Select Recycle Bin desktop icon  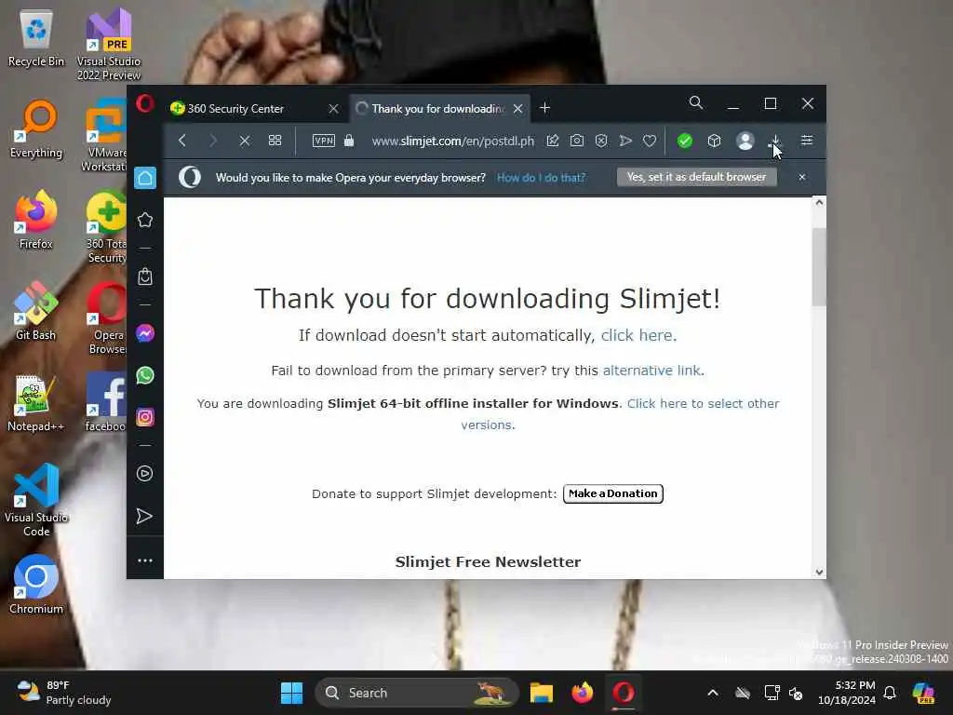pyautogui.click(x=36, y=39)
